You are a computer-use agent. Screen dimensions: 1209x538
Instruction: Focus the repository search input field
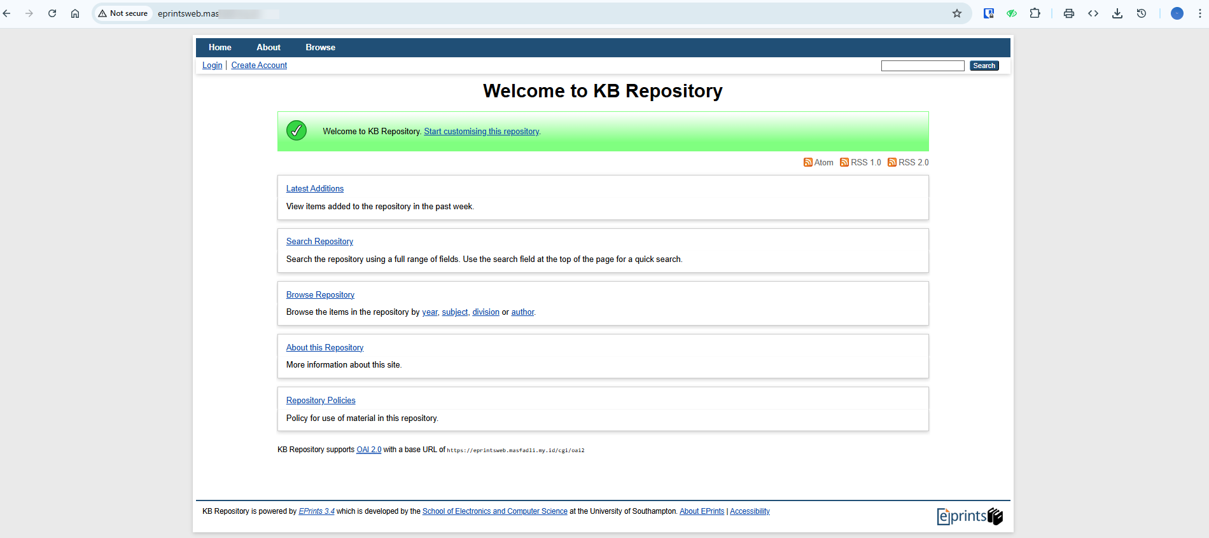click(x=923, y=66)
